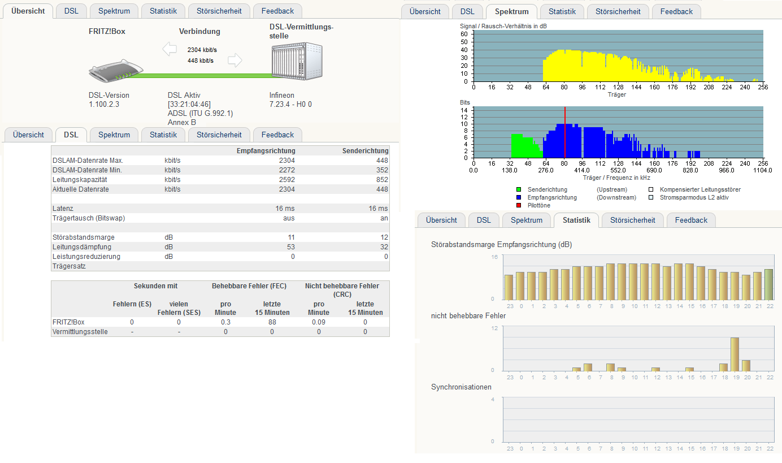Click the blue Empfangsrichtung legend square

click(519, 197)
